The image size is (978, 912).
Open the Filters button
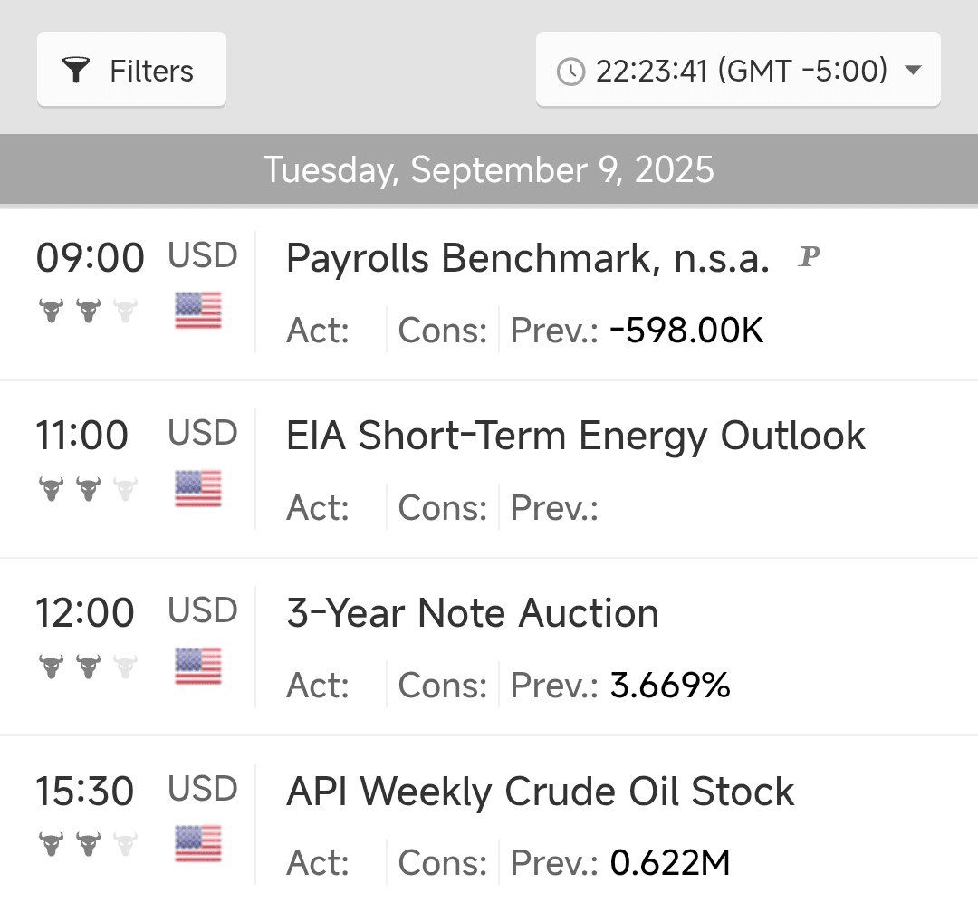pyautogui.click(x=131, y=71)
